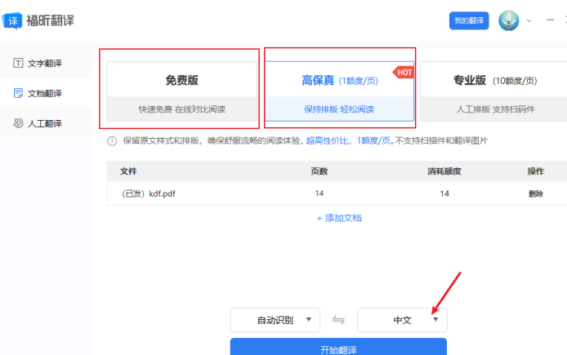
Task: Switch to 文字翻译 sidebar tab
Action: tap(46, 63)
